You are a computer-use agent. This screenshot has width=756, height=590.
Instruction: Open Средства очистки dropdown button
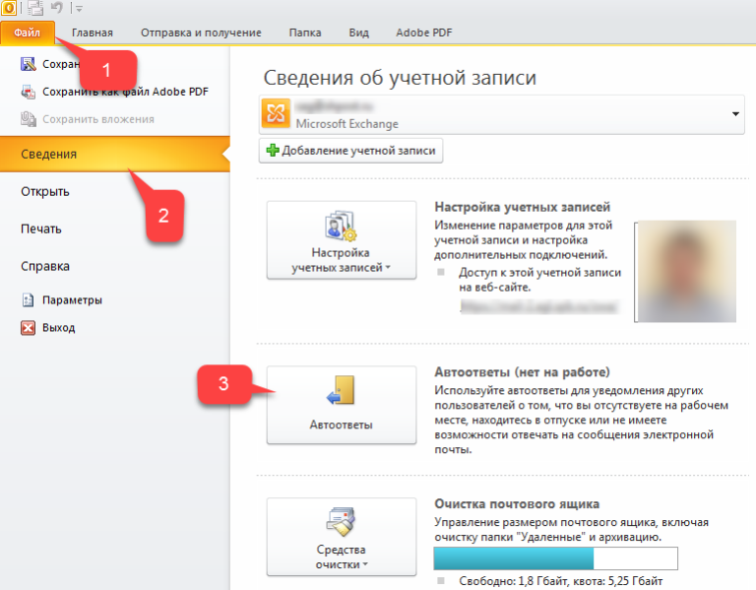[x=342, y=537]
